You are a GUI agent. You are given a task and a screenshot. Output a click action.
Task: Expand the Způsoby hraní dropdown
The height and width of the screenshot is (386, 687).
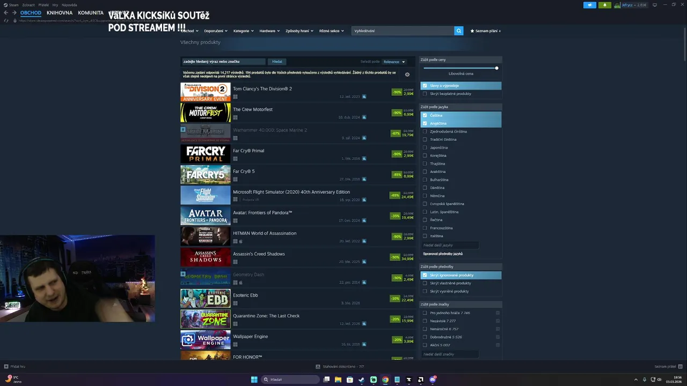click(299, 31)
